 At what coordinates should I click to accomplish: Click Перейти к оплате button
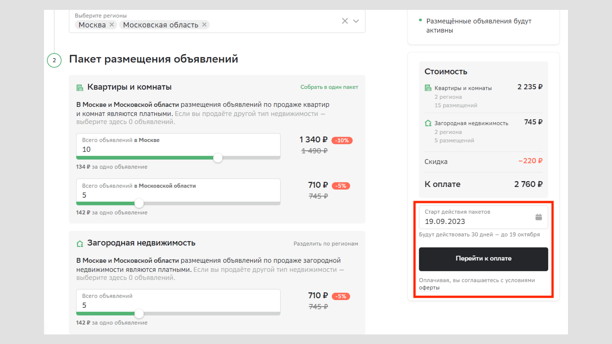[484, 259]
